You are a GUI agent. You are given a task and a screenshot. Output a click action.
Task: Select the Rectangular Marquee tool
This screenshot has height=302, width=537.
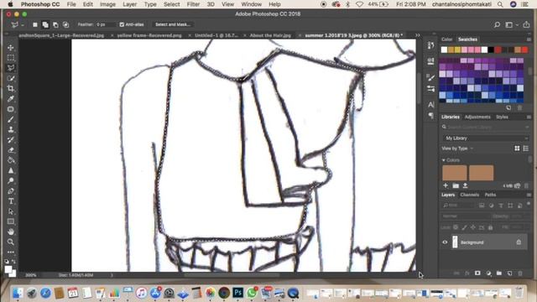coord(11,58)
